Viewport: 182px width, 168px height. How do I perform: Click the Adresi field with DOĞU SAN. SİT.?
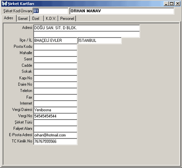tap(87, 28)
